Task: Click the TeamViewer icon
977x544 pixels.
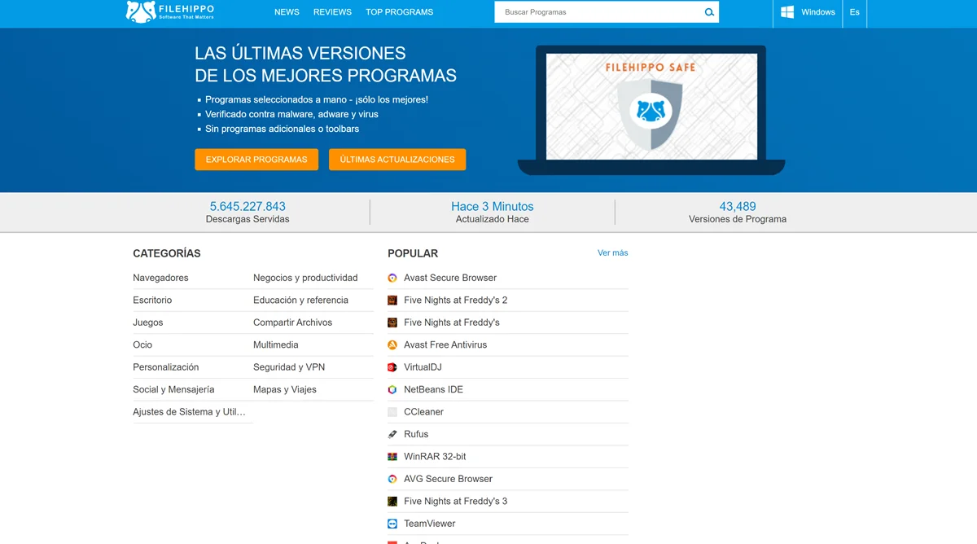Action: point(392,524)
